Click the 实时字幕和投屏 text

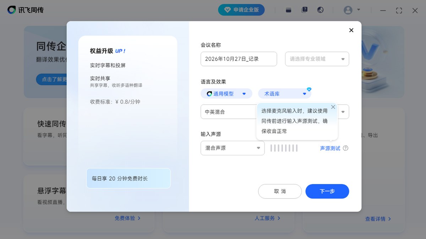point(108,65)
